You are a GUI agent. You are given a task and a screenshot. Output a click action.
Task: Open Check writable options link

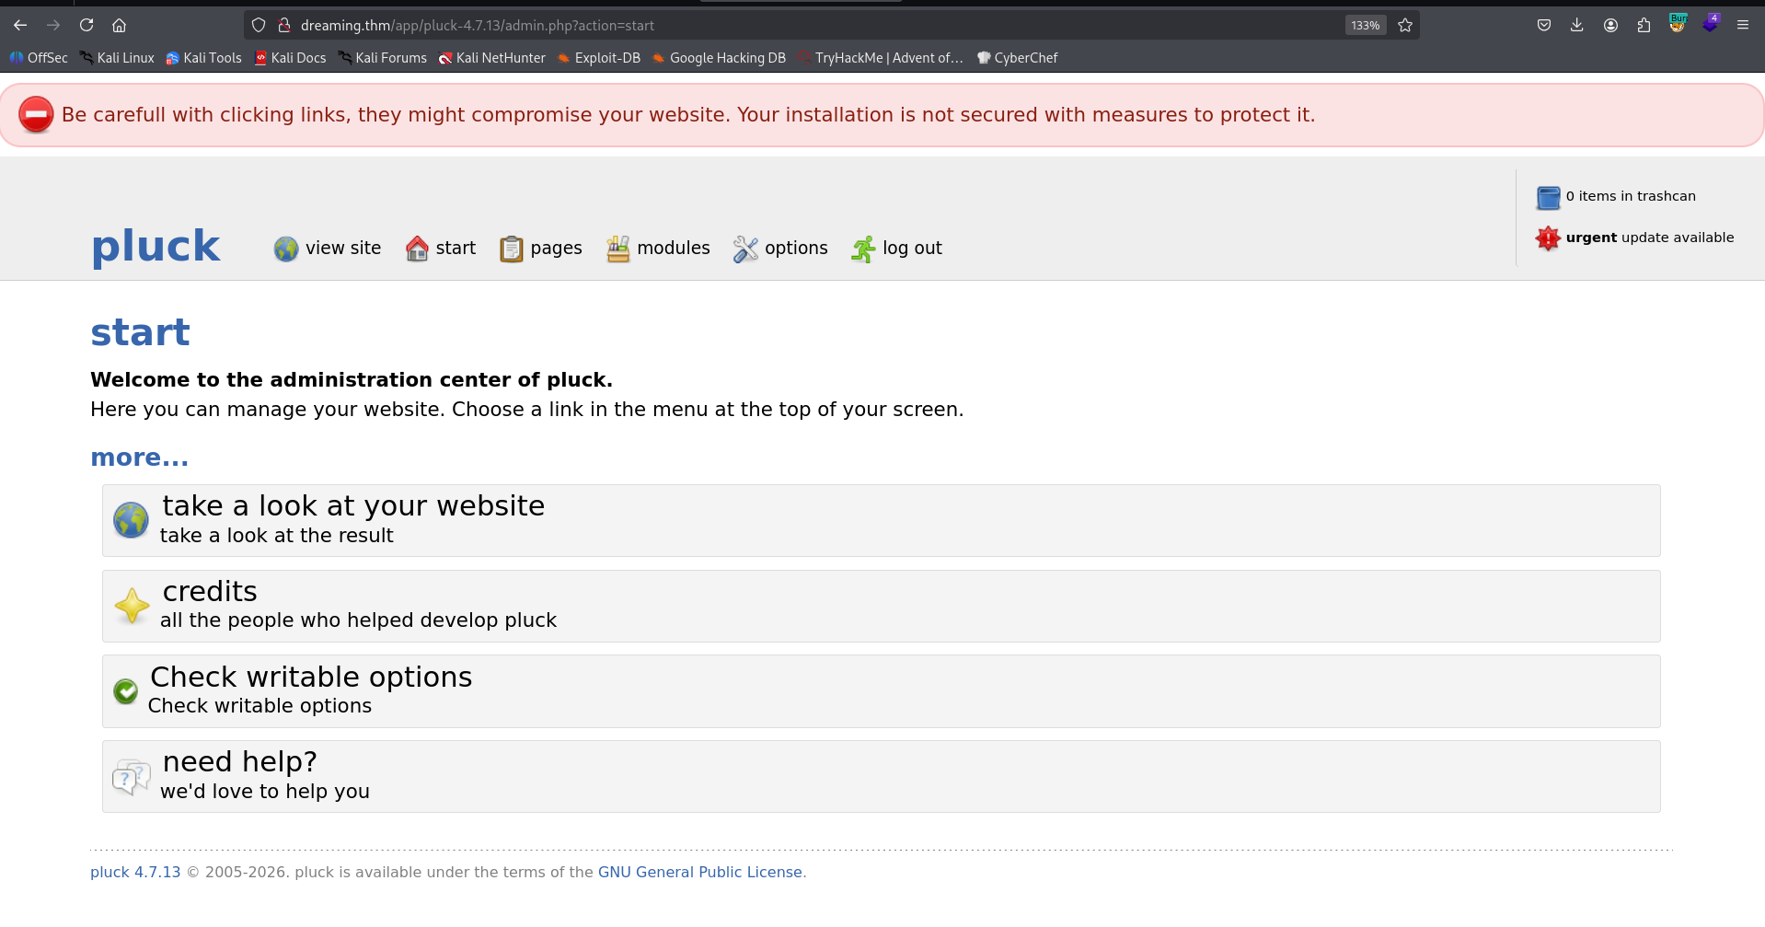[x=311, y=678]
